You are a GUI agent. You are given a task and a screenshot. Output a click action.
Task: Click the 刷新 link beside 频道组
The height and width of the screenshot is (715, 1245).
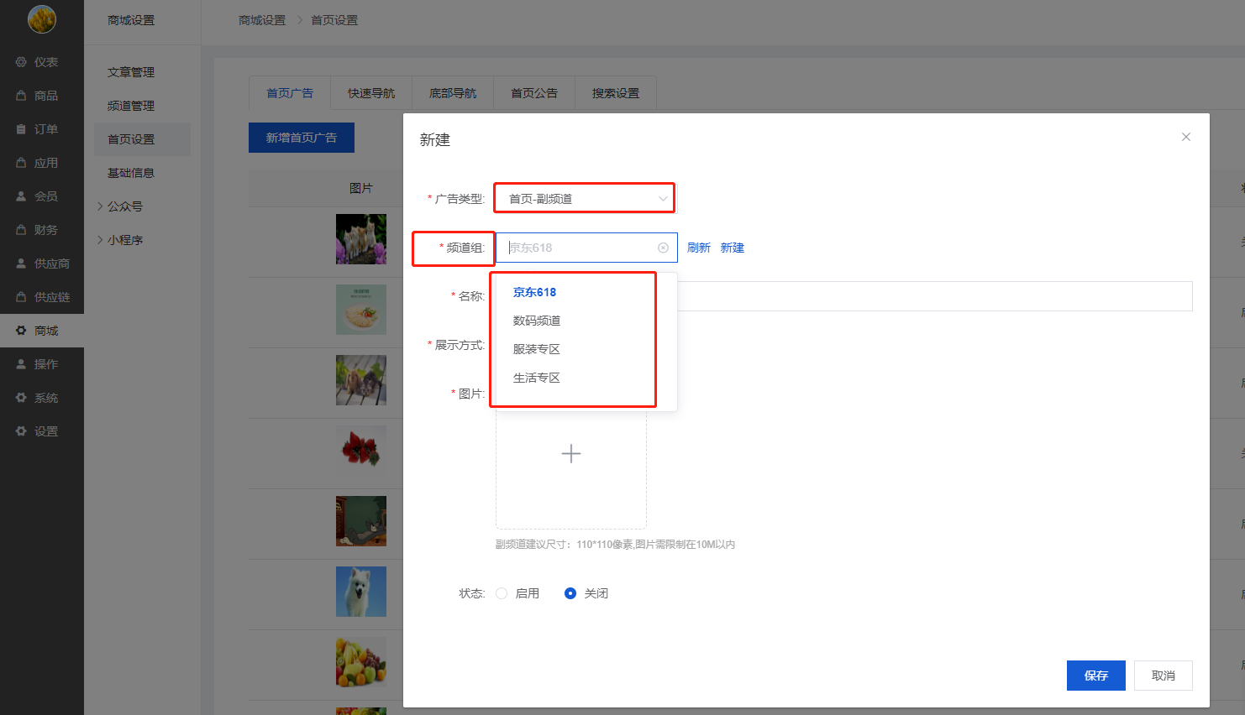(x=698, y=248)
